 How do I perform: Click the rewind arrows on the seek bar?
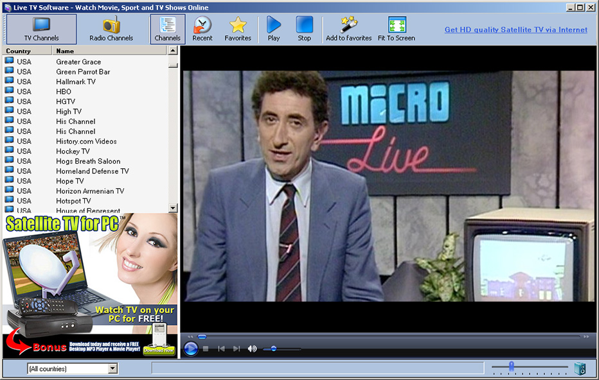click(190, 337)
